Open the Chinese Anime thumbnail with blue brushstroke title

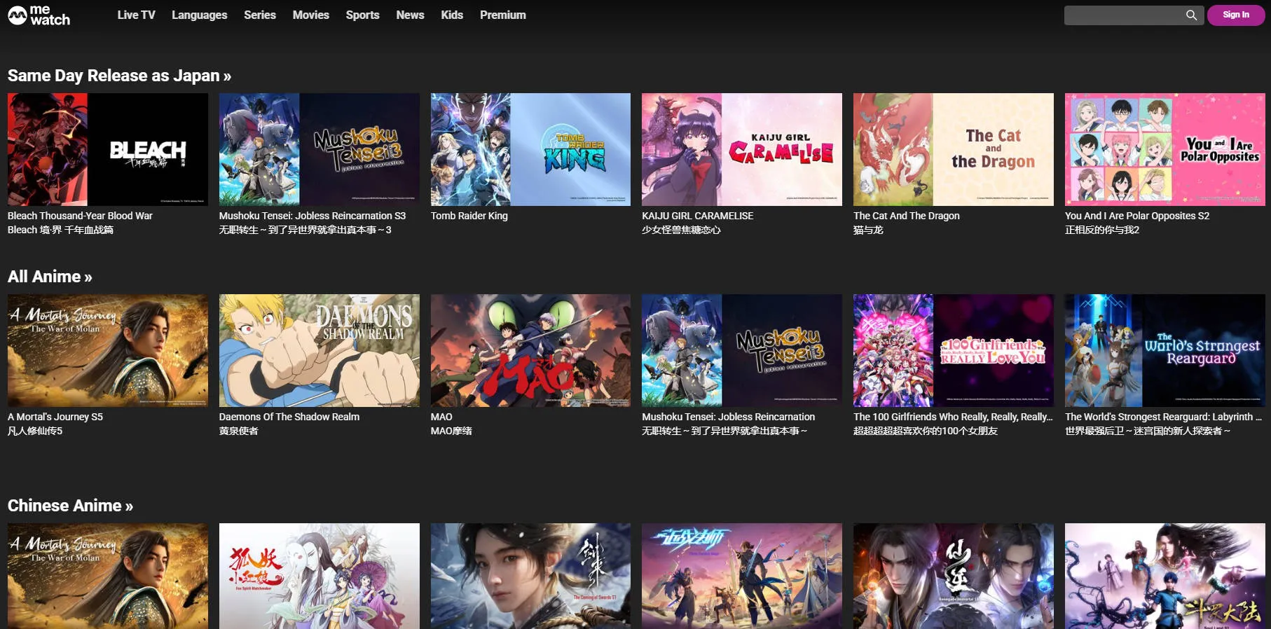pyautogui.click(x=742, y=576)
